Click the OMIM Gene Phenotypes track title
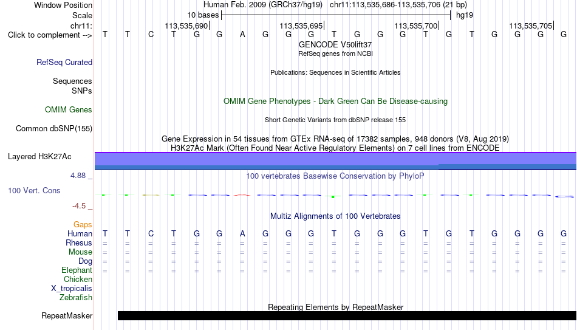The width and height of the screenshot is (577, 330). 335,101
